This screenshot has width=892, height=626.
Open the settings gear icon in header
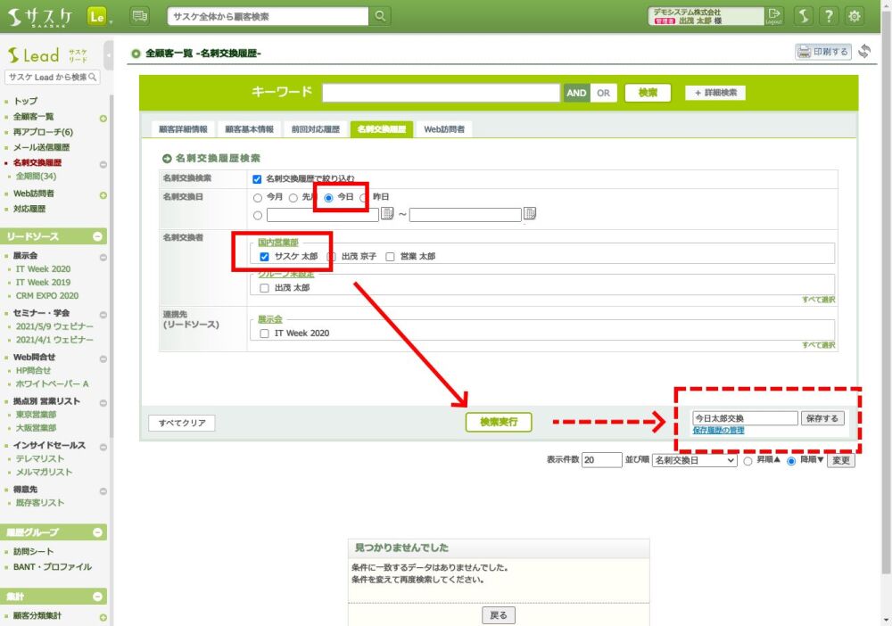point(855,16)
